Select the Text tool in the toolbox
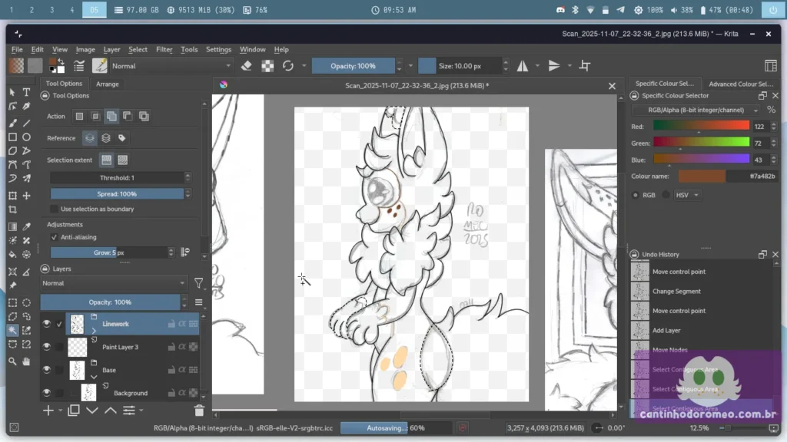 click(x=26, y=92)
